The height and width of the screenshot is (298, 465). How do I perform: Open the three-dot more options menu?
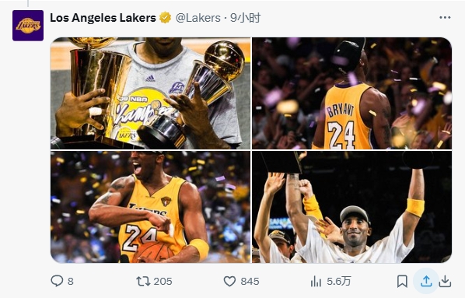445,18
